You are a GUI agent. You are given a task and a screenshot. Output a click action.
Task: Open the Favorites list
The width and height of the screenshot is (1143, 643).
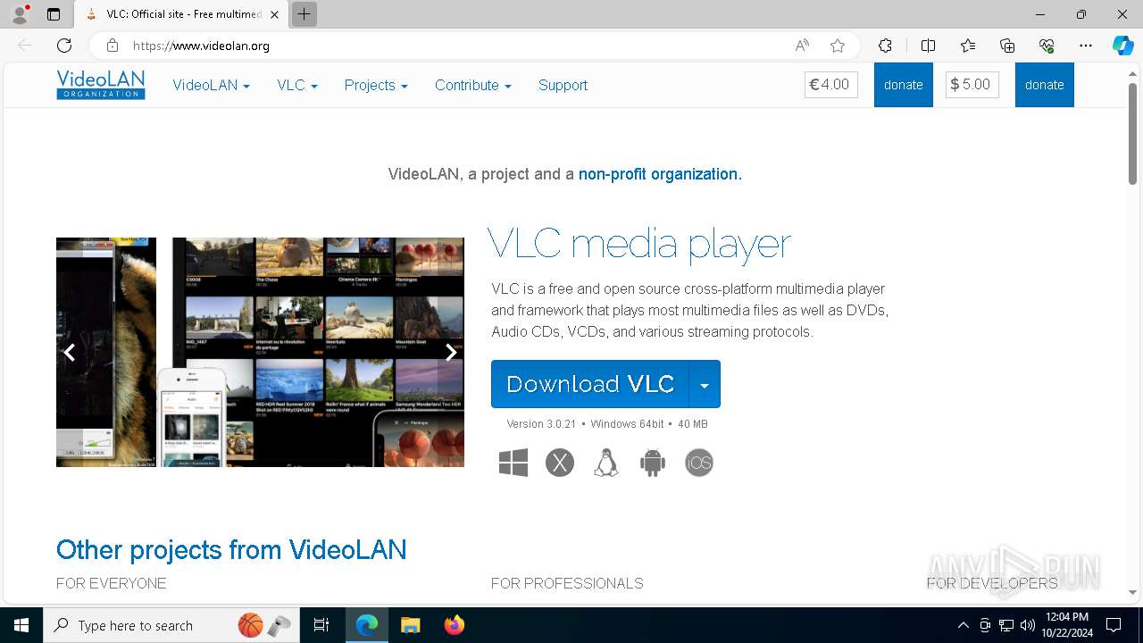pos(968,46)
